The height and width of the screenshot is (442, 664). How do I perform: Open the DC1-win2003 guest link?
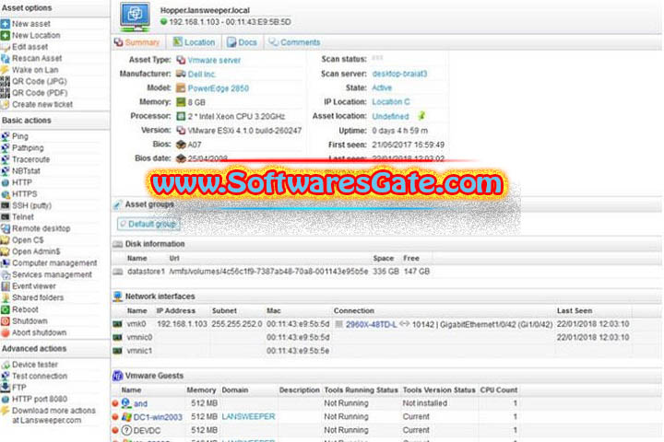click(x=158, y=417)
